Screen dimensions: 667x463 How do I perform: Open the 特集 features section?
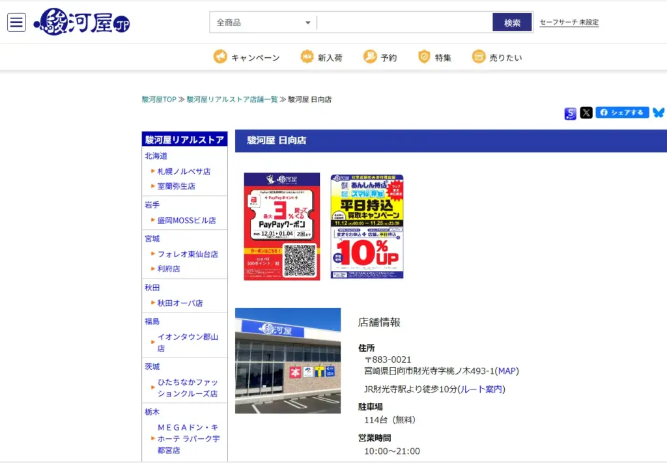click(434, 57)
